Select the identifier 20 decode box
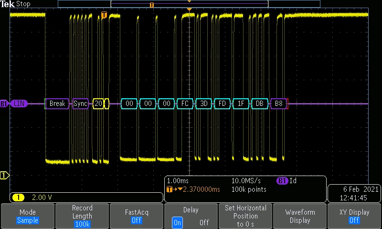Screen dimensions: 382x229 [x=98, y=104]
